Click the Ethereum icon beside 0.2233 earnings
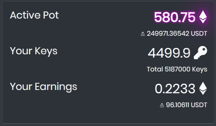 coord(203,88)
